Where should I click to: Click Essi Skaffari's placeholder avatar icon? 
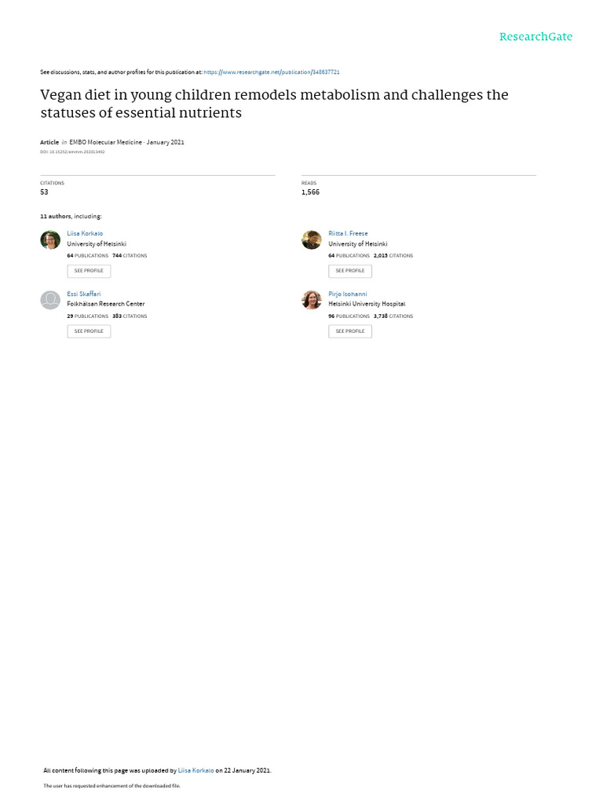point(50,300)
